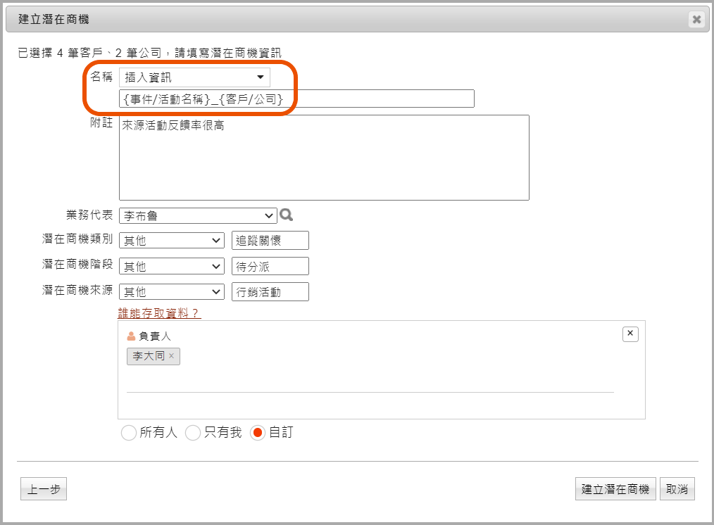Click the 誰能存取資料? link
The height and width of the screenshot is (525, 714).
click(x=159, y=312)
